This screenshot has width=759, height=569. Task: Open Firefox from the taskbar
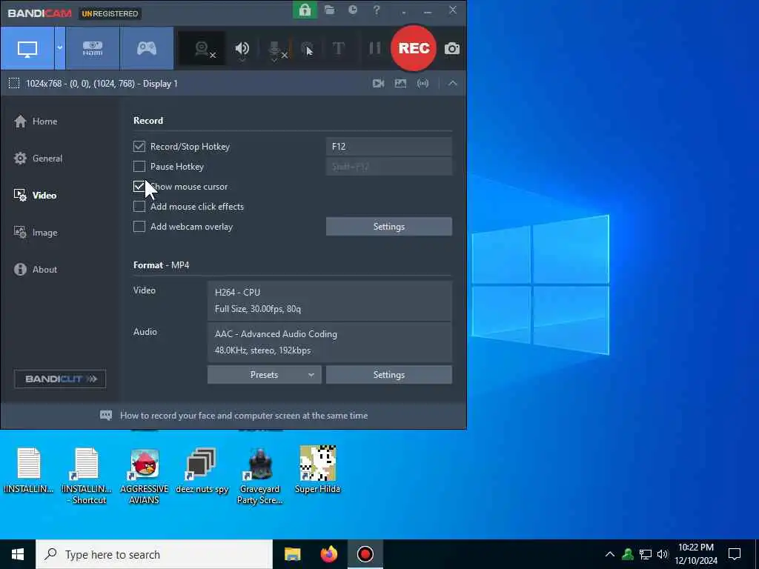(x=329, y=554)
